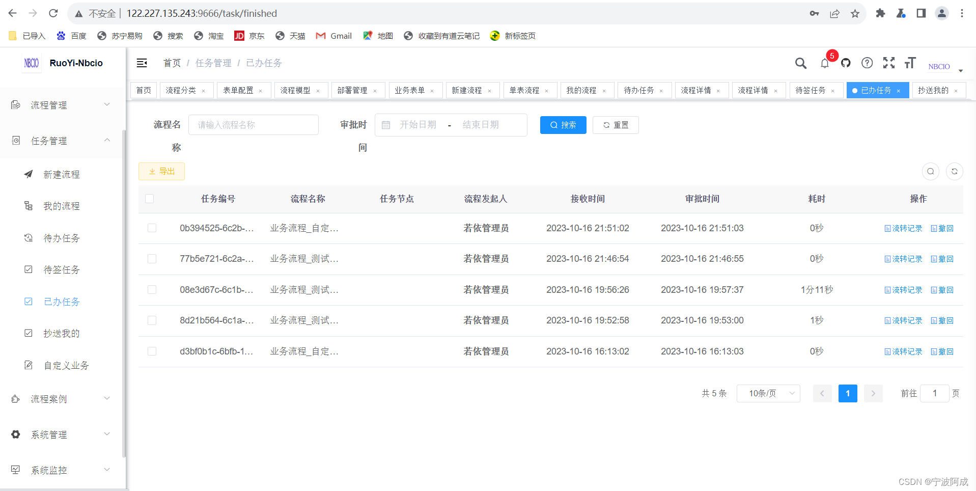The height and width of the screenshot is (491, 976).
Task: Close the 流程分类 tab
Action: pyautogui.click(x=204, y=91)
